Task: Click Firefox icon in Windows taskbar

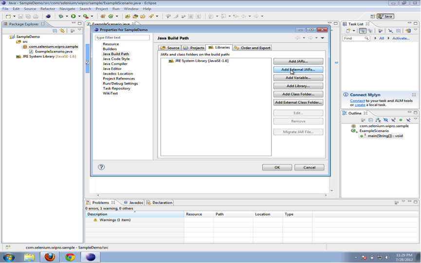Action: pyautogui.click(x=50, y=257)
